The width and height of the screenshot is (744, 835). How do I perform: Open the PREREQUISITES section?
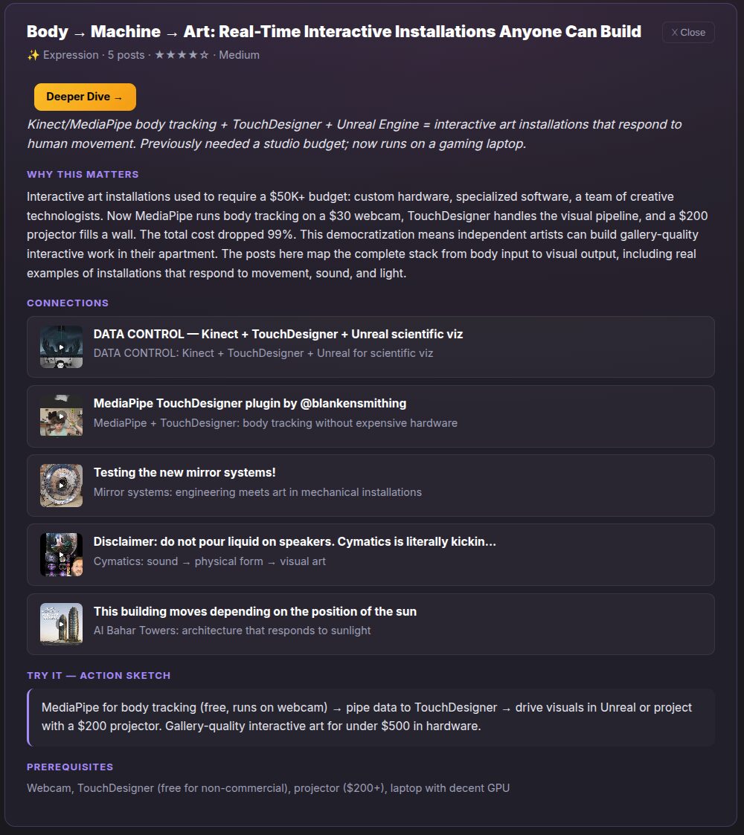point(70,767)
